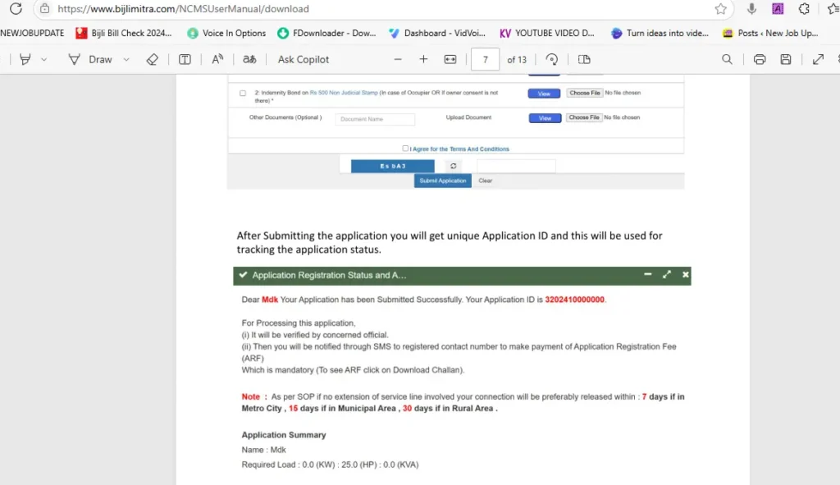Click the Submit Application button
Viewport: 840px width, 485px height.
click(x=442, y=181)
